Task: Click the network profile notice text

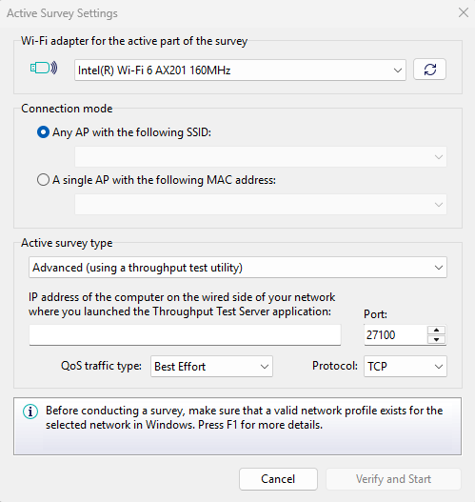Action: tap(244, 417)
